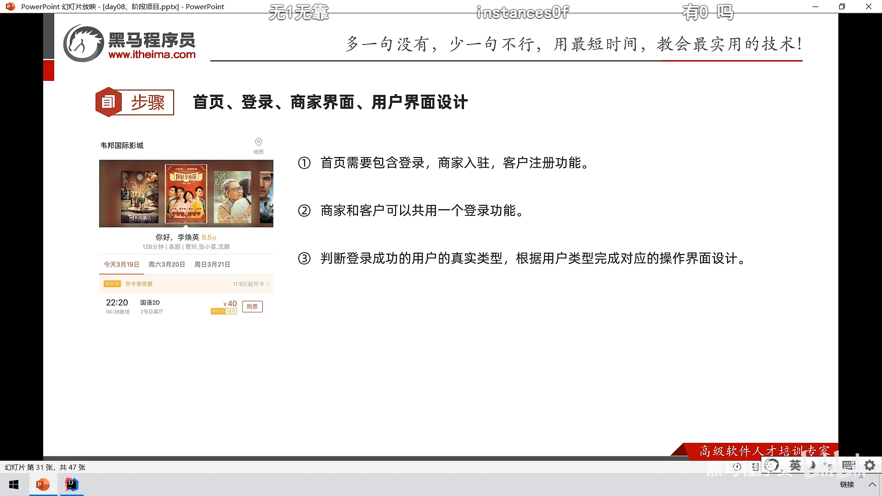This screenshot has width=882, height=496.
Task: Click the IME logo icon
Action: coord(772,465)
